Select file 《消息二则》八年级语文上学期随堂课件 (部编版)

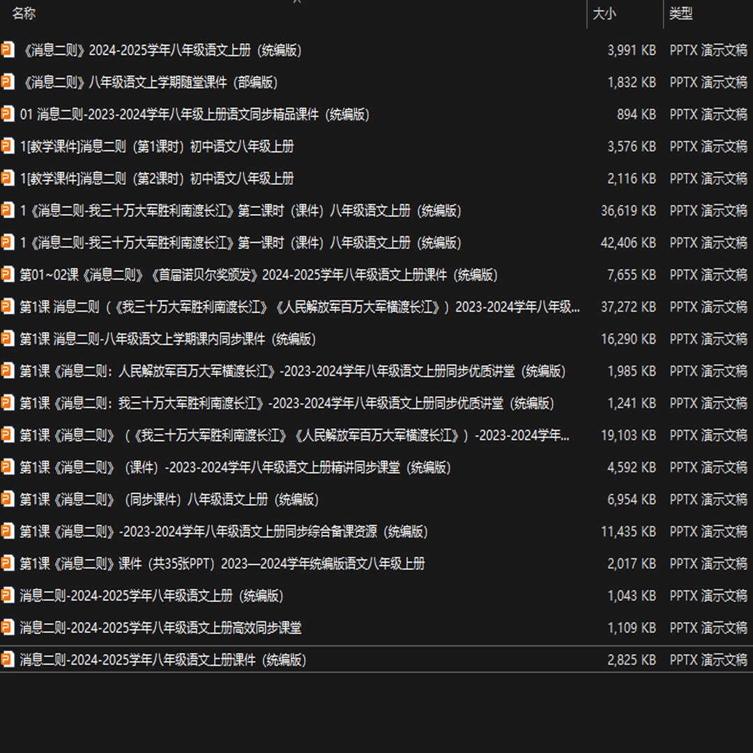[149, 82]
